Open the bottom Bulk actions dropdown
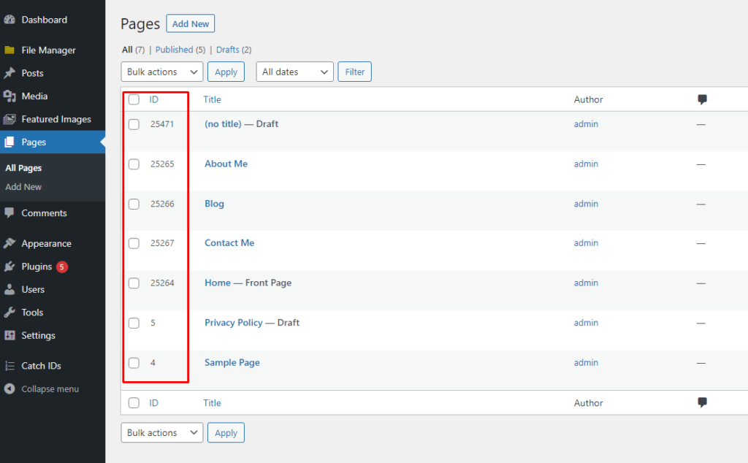The height and width of the screenshot is (463, 748). [162, 432]
